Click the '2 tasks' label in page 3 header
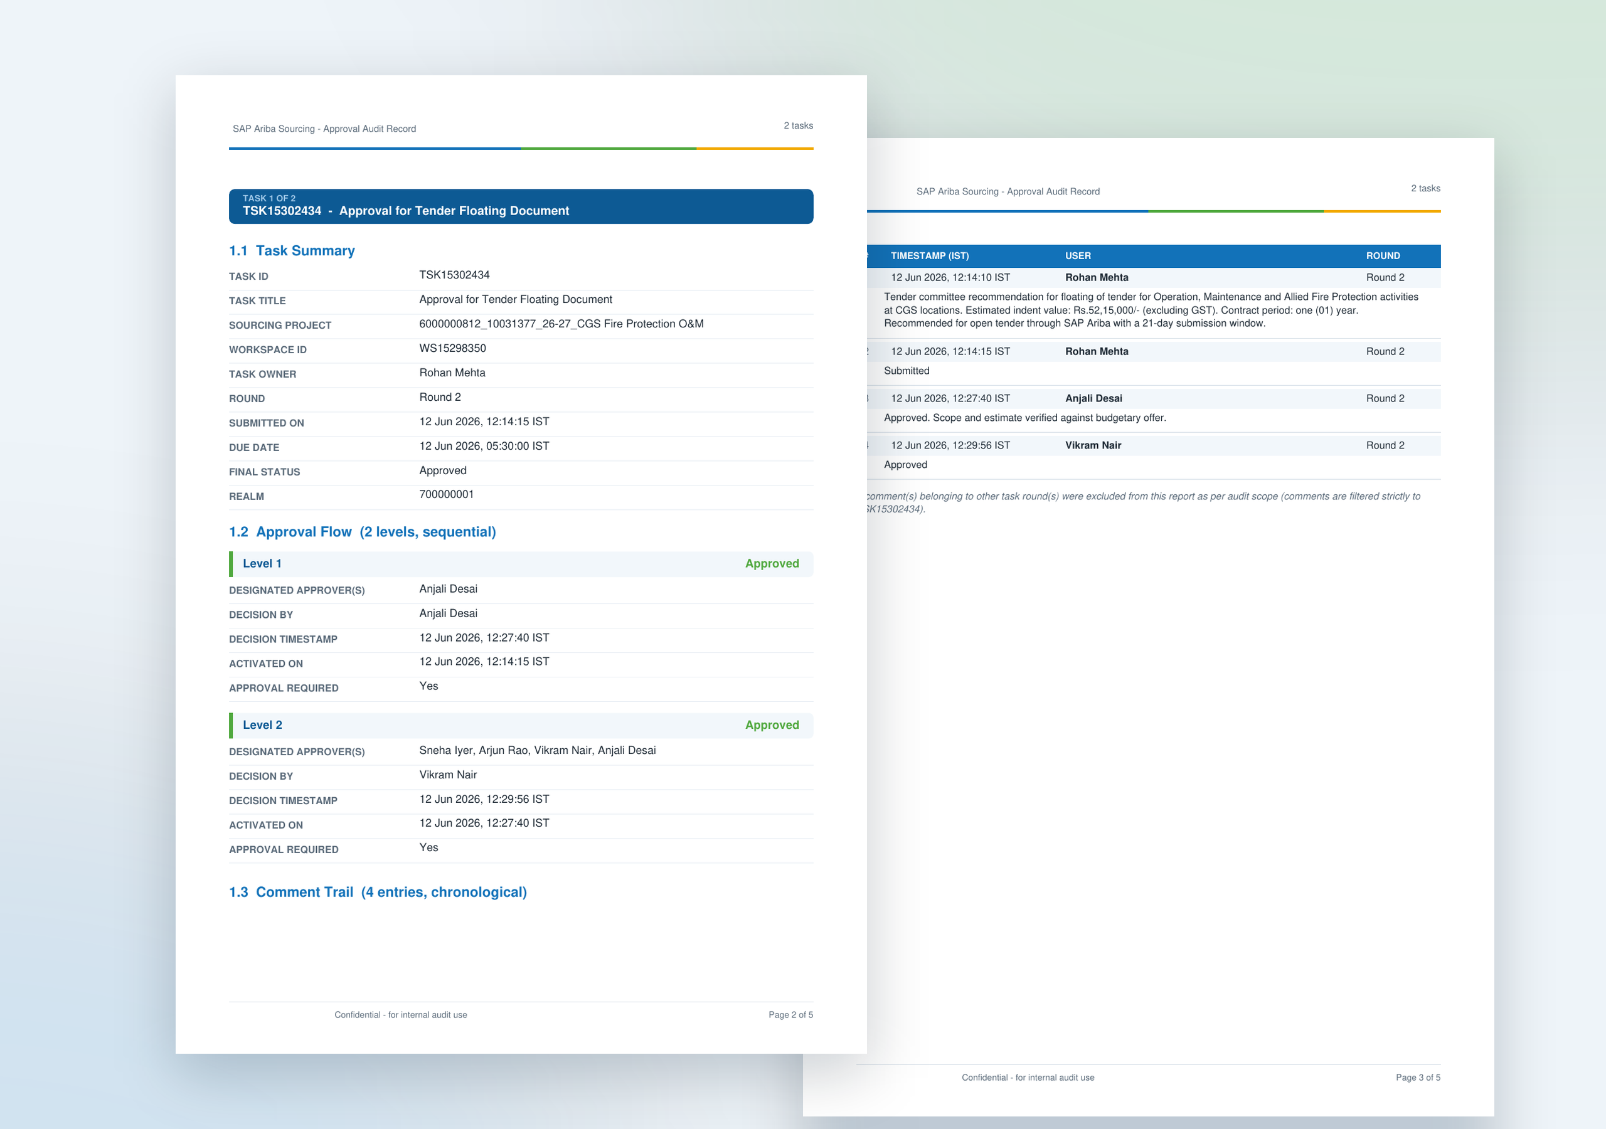1606x1129 pixels. (1425, 189)
